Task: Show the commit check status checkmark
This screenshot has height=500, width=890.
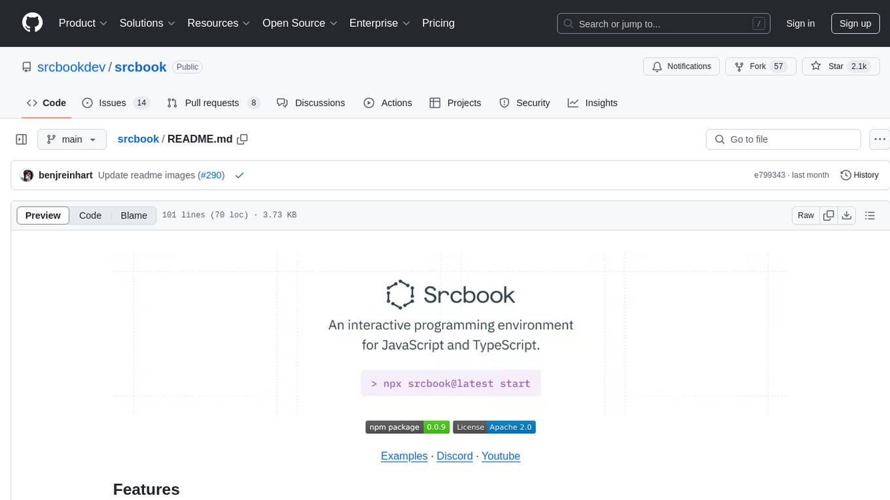Action: pos(240,175)
